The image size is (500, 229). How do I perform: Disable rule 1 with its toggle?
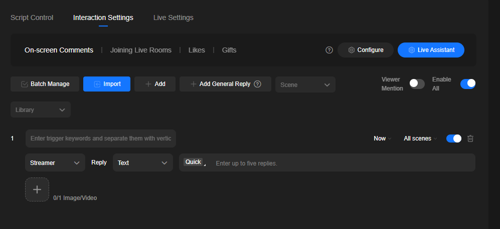click(x=454, y=138)
